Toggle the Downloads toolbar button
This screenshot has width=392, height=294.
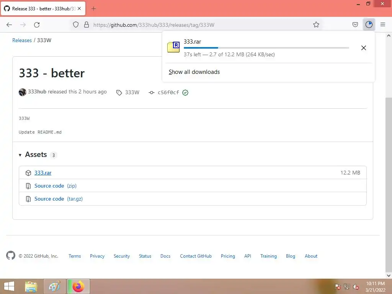pyautogui.click(x=369, y=24)
